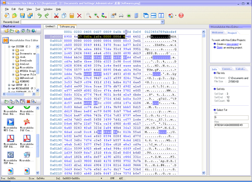Click the Print printer icon
The width and height of the screenshot is (252, 182).
coord(121,16)
